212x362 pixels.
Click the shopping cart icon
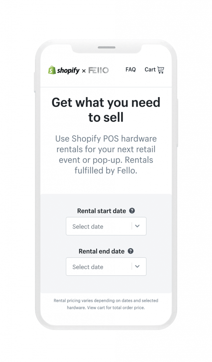tap(161, 70)
